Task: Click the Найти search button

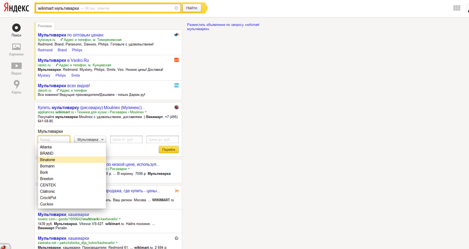Action: [192, 8]
